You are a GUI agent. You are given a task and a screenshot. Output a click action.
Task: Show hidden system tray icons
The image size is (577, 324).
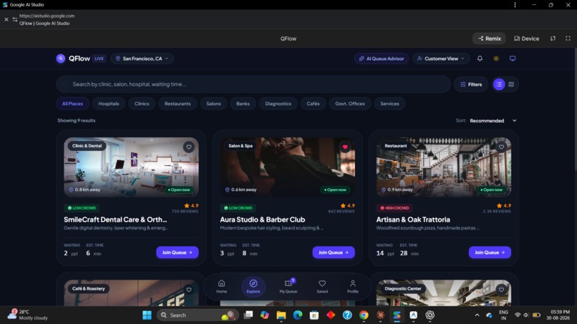coord(477,315)
